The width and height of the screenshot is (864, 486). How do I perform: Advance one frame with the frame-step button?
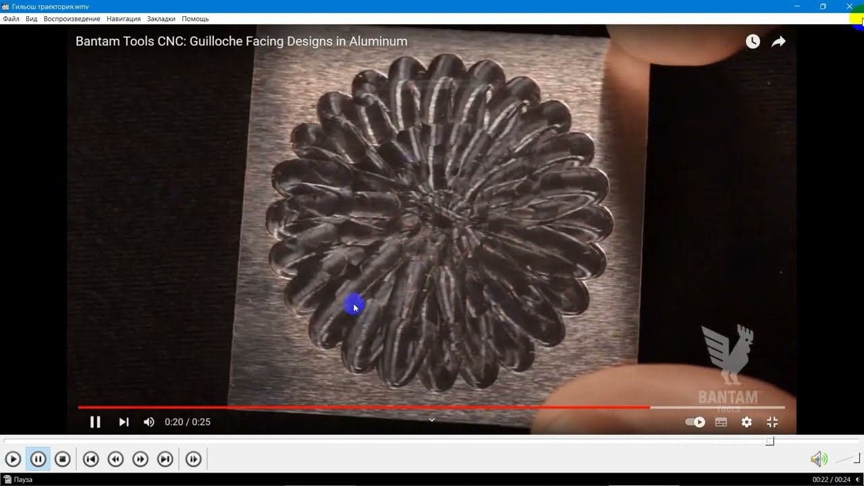pyautogui.click(x=194, y=460)
